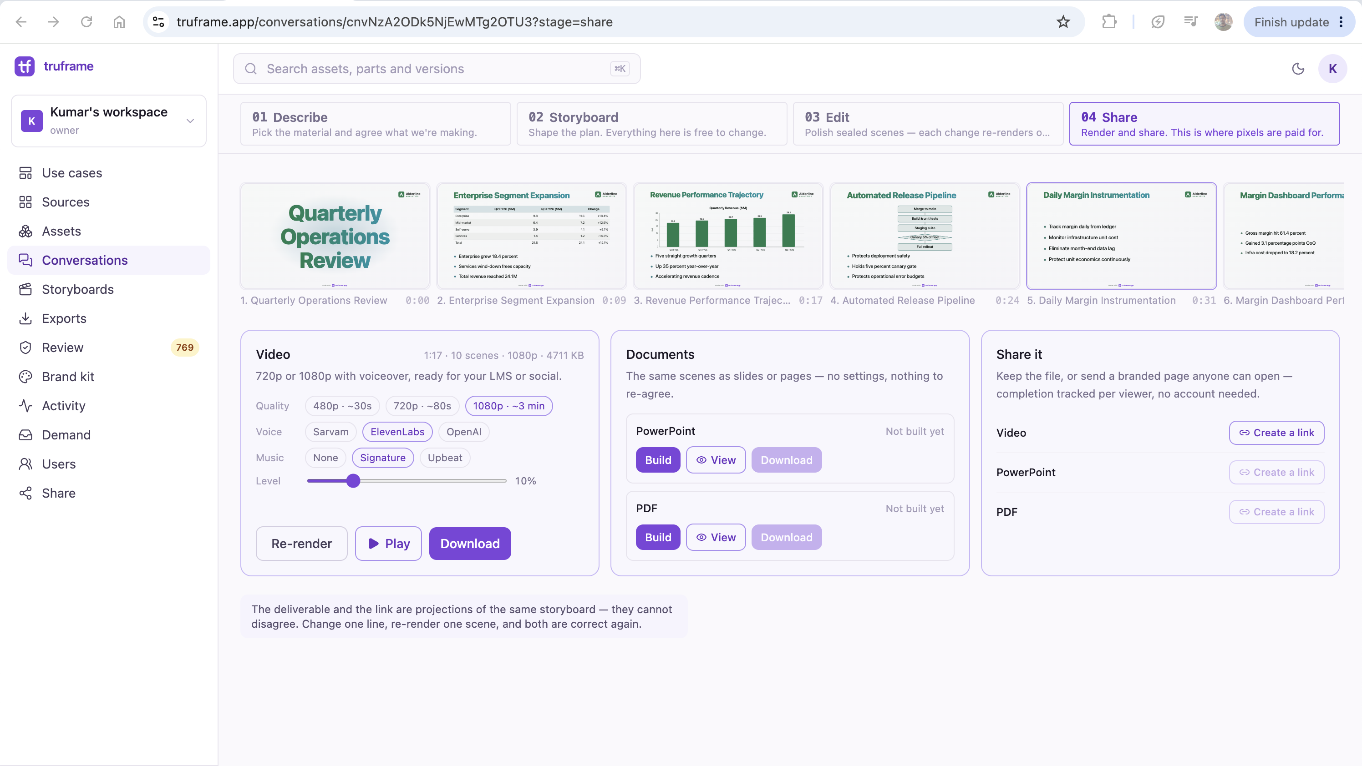
Task: Switch to the 02 Storyboard stage
Action: (651, 124)
